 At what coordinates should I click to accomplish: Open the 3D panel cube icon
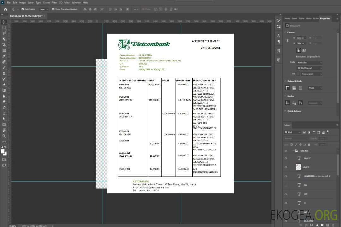(x=278, y=60)
